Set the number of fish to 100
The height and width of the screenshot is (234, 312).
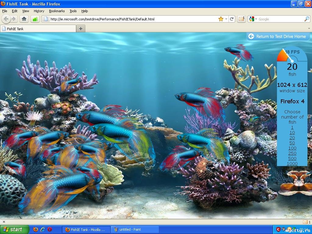[x=292, y=148]
